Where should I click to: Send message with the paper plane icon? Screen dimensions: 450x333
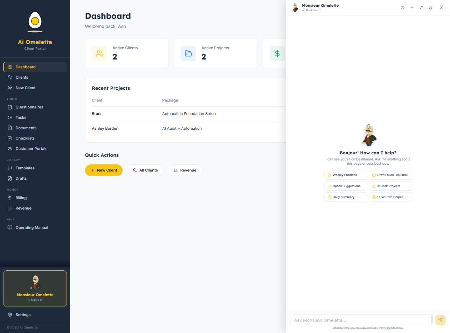[x=440, y=320]
